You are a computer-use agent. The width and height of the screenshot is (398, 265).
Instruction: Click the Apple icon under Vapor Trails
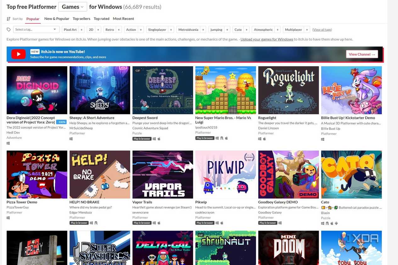(159, 223)
